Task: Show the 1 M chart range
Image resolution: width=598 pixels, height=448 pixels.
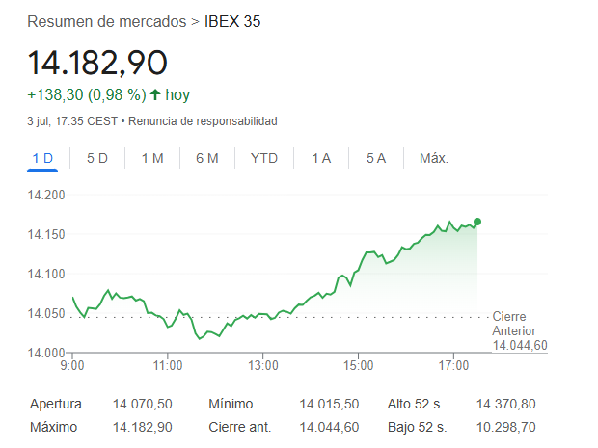Action: [152, 159]
